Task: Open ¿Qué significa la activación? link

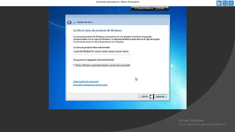Action: click(x=86, y=81)
